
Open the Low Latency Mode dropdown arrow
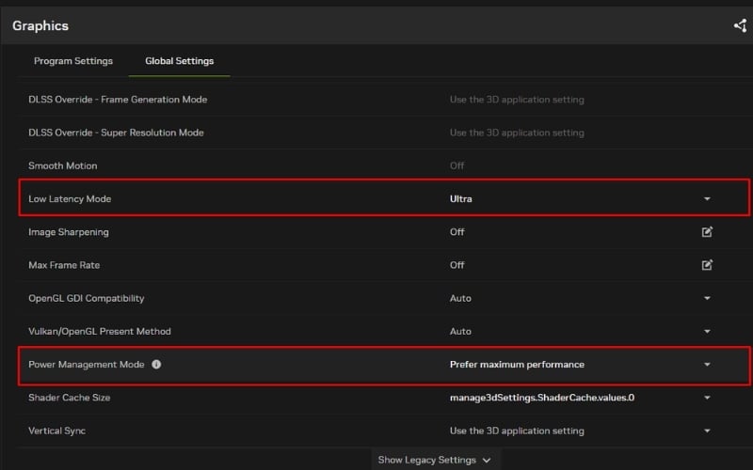coord(707,199)
